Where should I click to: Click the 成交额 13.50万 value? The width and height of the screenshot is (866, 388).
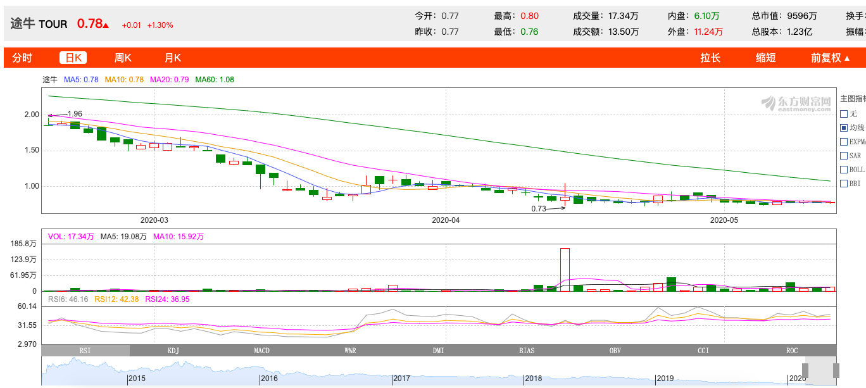[x=623, y=32]
